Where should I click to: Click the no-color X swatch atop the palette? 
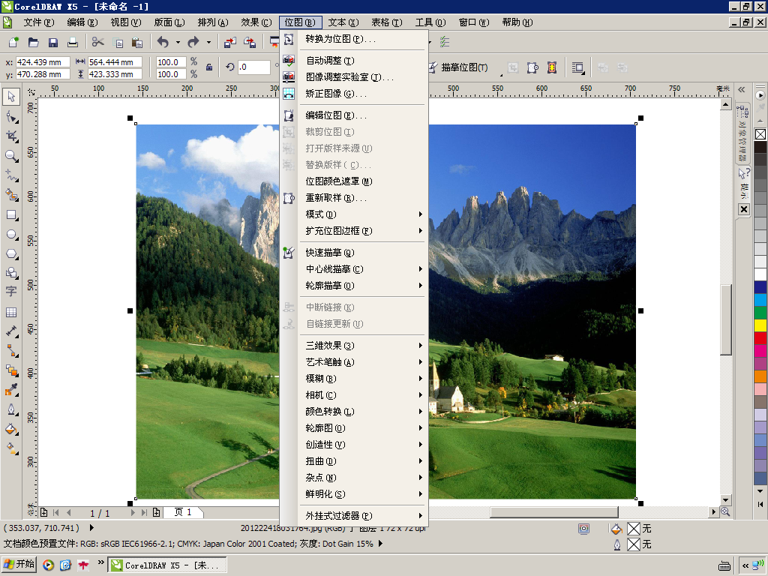click(760, 134)
